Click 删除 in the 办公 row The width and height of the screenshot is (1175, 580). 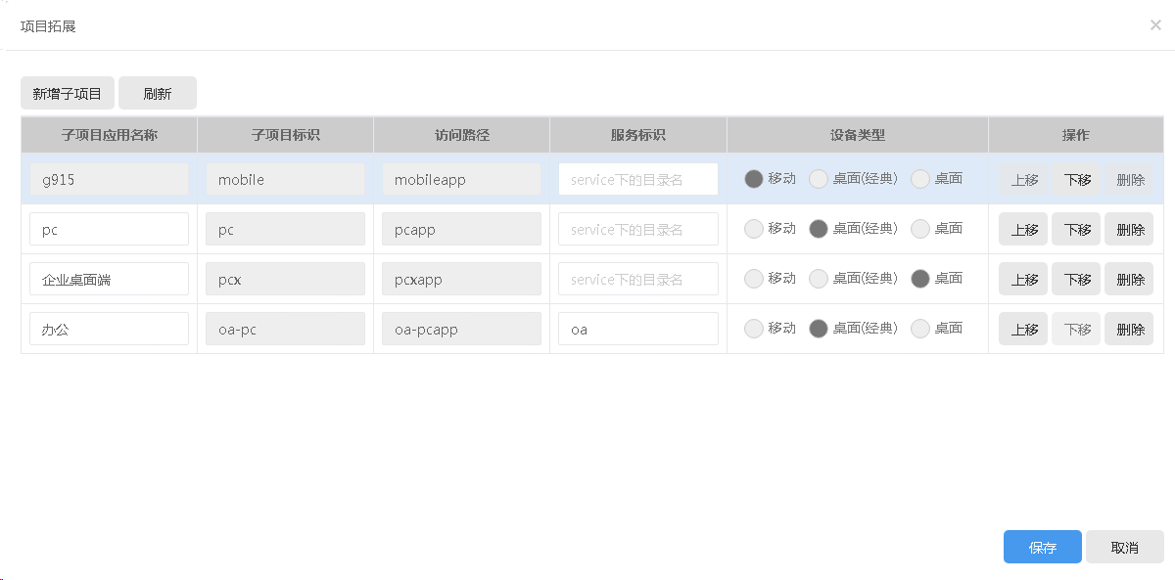[1129, 329]
